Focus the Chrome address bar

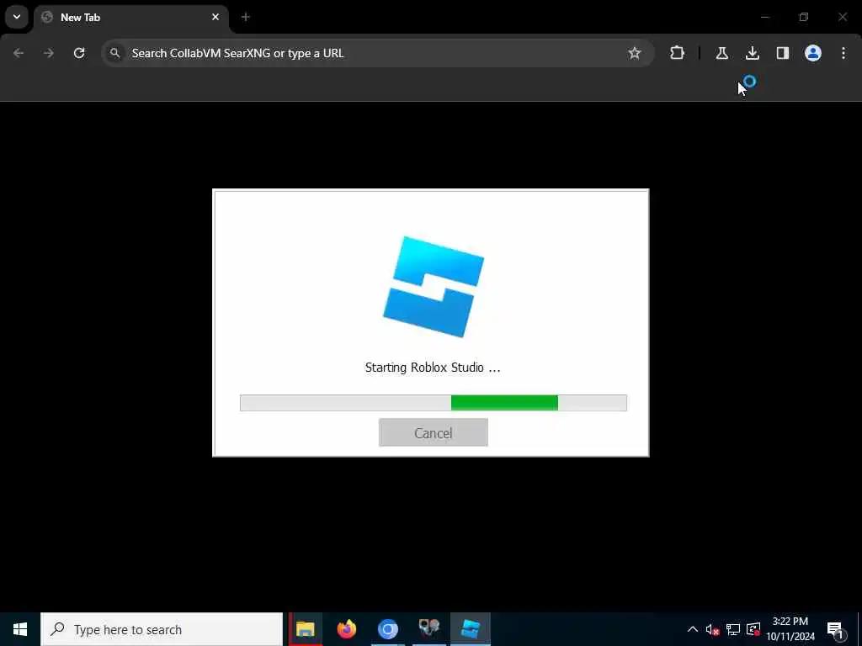(x=377, y=53)
